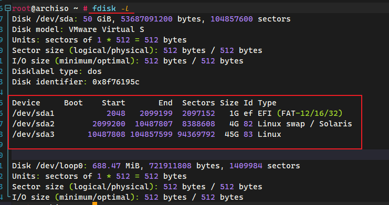Click the /dev/loop0 disk name
The height and width of the screenshot is (205, 389).
coord(59,166)
